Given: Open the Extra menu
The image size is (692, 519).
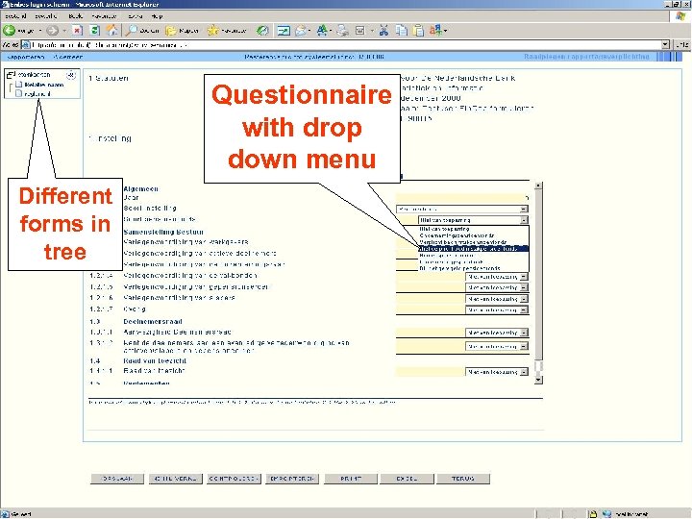Looking at the screenshot, I should (x=136, y=16).
